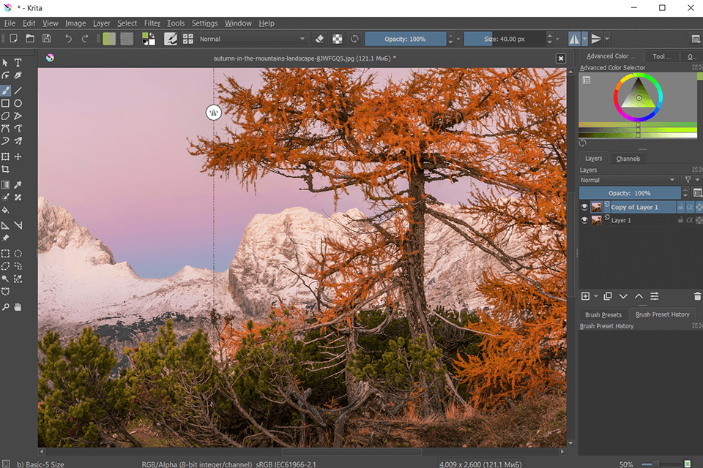Open the Filter menu
This screenshot has height=468, width=703.
click(x=152, y=23)
